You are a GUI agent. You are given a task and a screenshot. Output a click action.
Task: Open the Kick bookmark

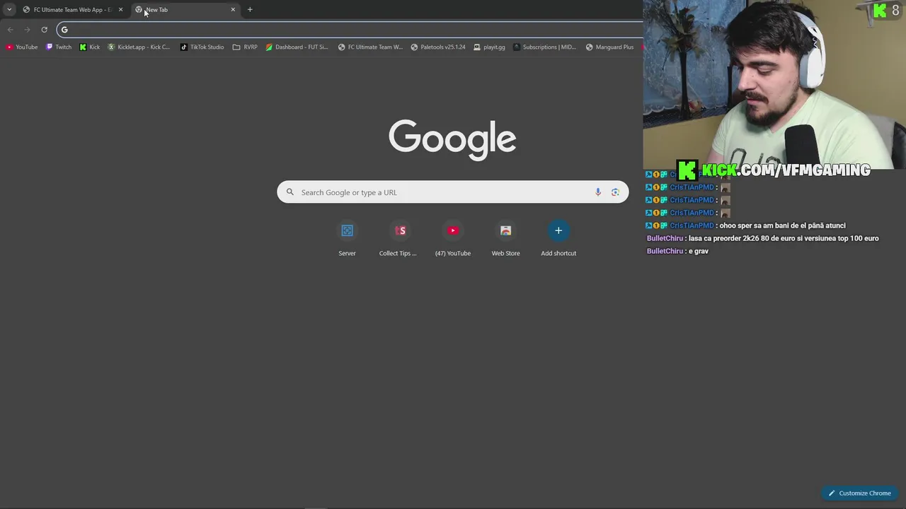click(90, 47)
